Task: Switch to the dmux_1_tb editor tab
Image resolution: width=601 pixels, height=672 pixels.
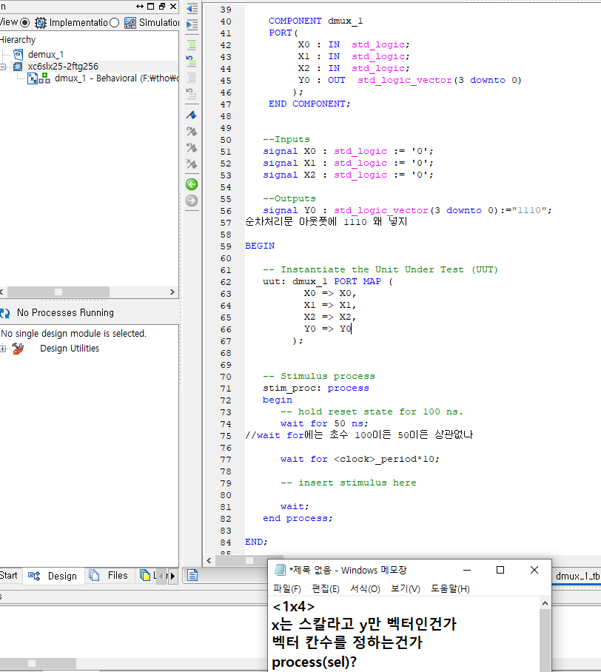Action: click(577, 576)
